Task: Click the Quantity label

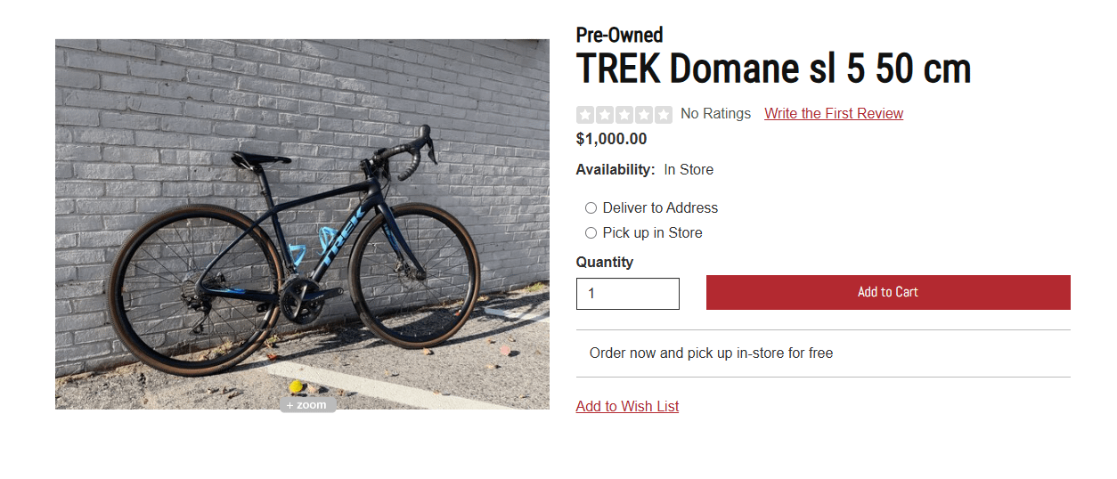Action: (604, 263)
